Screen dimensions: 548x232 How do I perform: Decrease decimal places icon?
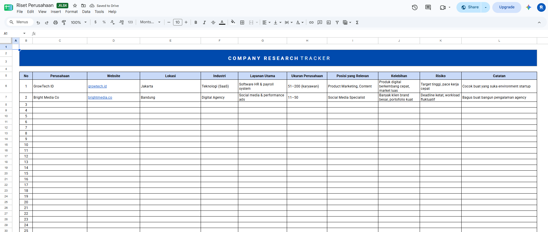[113, 22]
